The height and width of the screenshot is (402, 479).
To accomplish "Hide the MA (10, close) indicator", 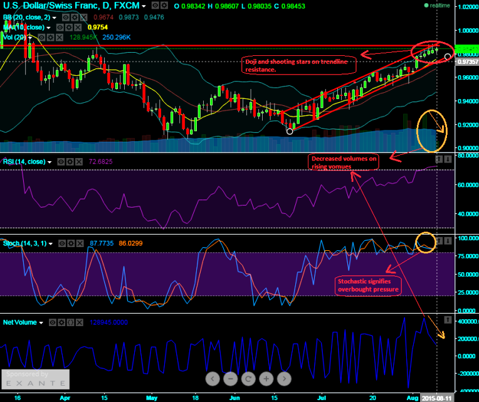I will [x=60, y=28].
